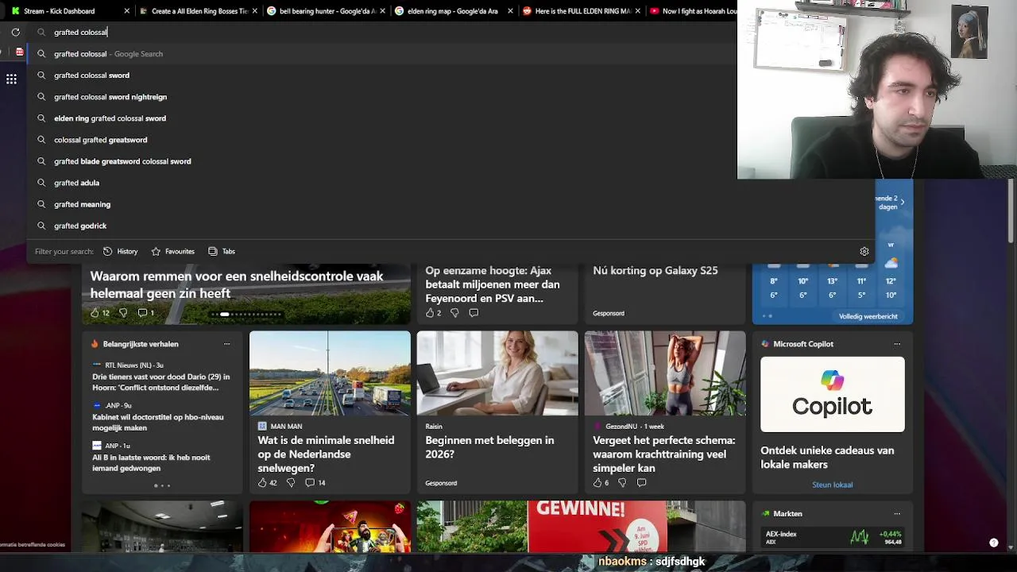Dislike the 'Vergeet het perfecte schema' article
This screenshot has width=1017, height=572.
tap(622, 482)
